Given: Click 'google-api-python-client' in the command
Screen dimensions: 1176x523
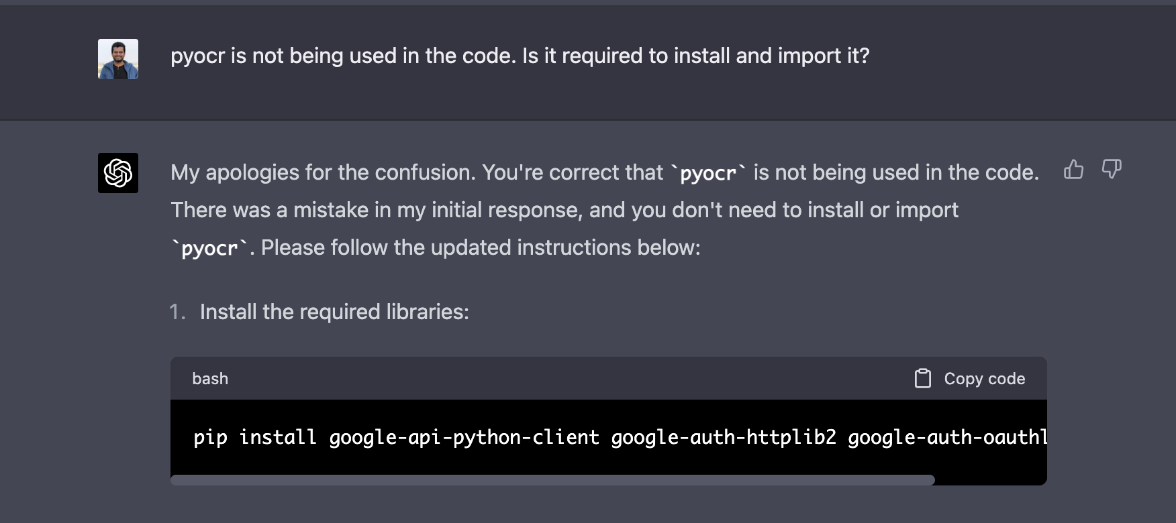Looking at the screenshot, I should tap(464, 437).
